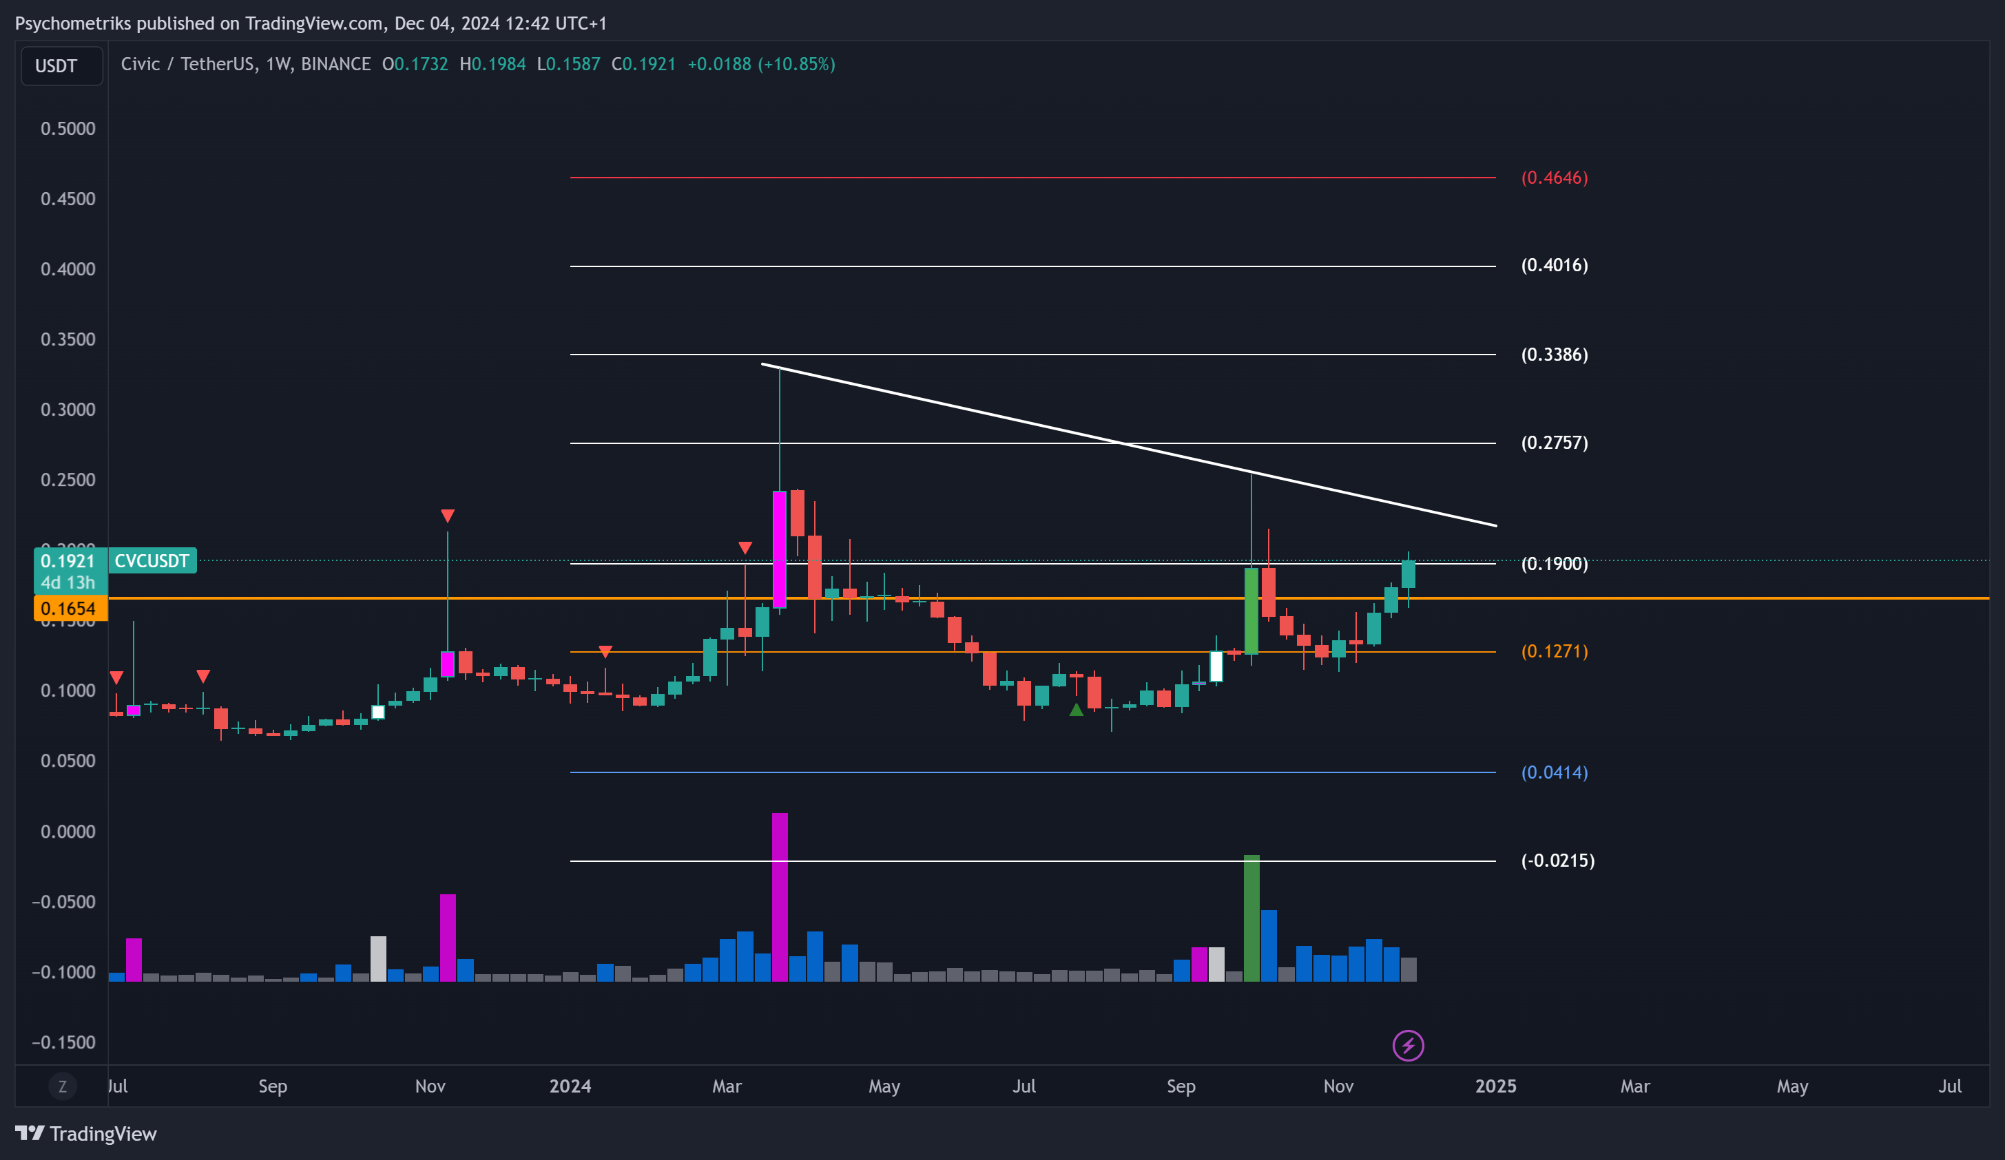Click the first red down-triangle marker at July 2023
Viewport: 2005px width, 1160px height.
(117, 678)
